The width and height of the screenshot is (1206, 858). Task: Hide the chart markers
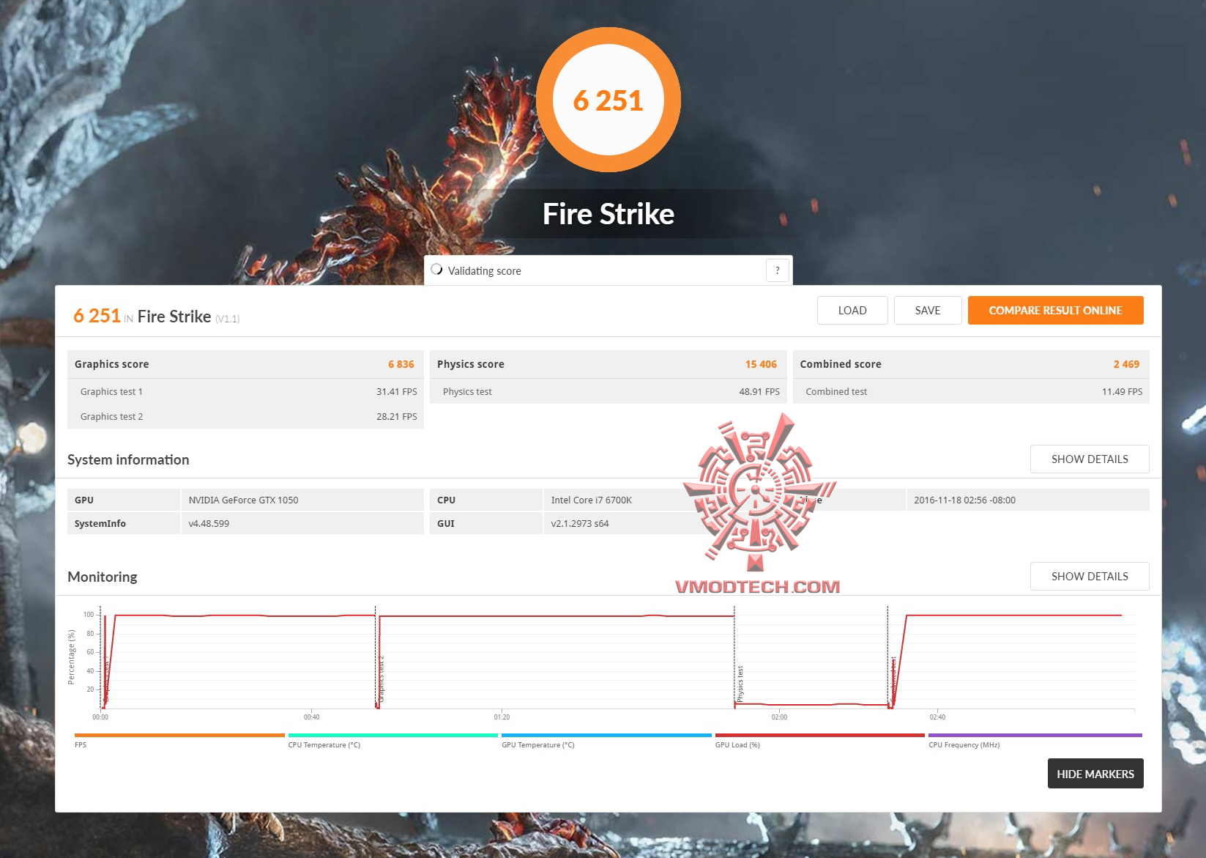(1095, 774)
